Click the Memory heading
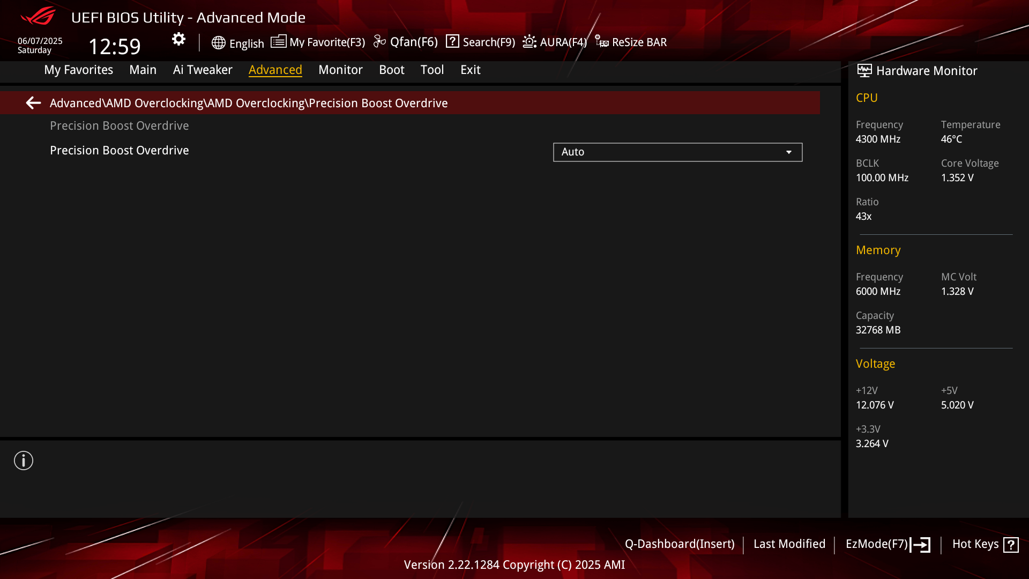Screen dimensions: 1029x579 pos(878,250)
